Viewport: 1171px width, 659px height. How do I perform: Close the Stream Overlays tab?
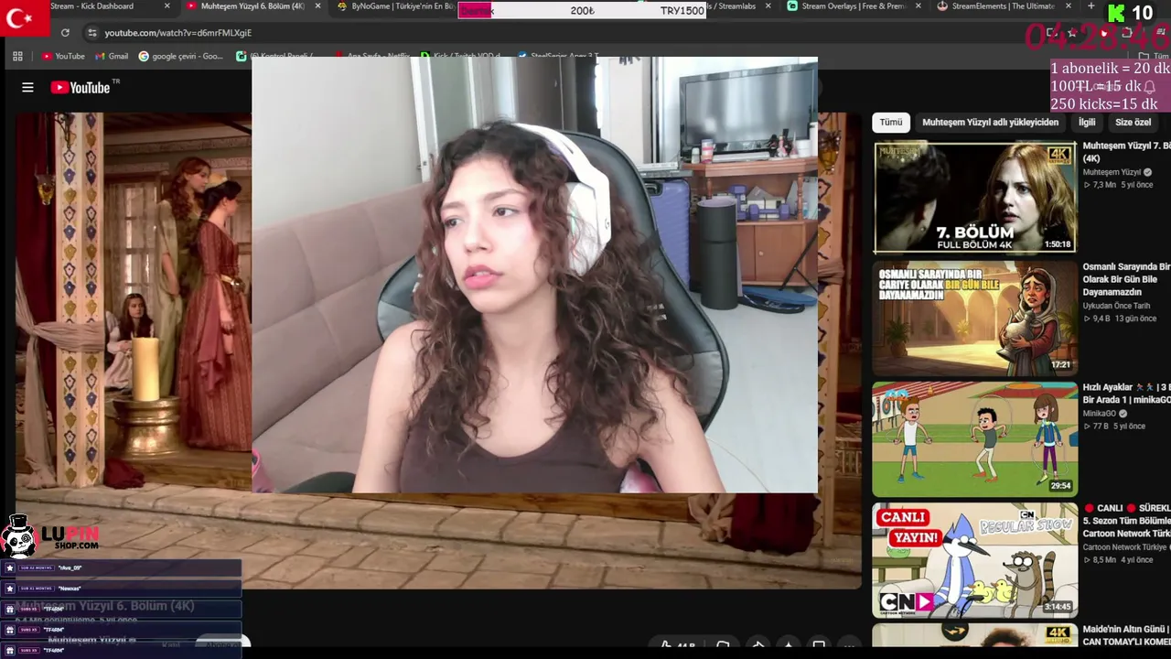coord(919,6)
